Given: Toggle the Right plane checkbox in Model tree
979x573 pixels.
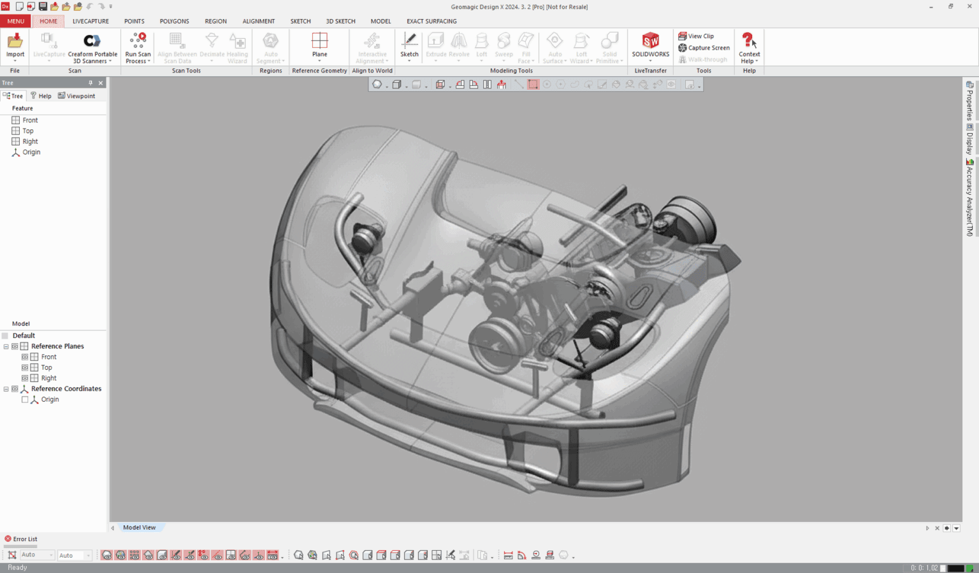Looking at the screenshot, I should pyautogui.click(x=24, y=378).
